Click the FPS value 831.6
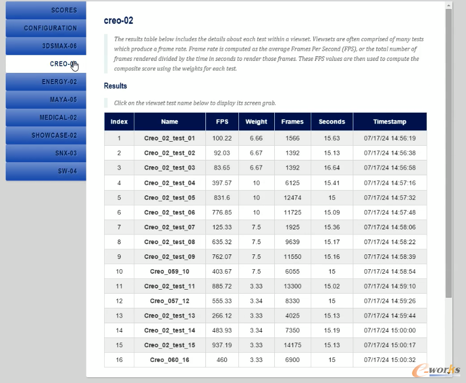 (x=222, y=197)
